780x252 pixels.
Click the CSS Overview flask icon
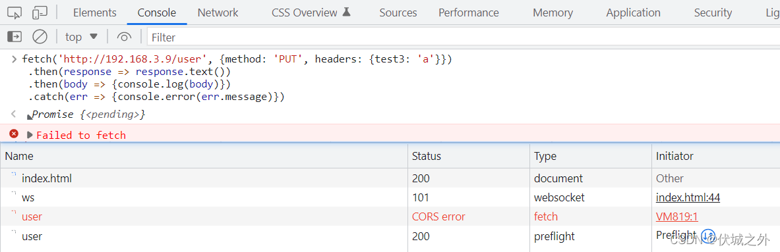pos(347,12)
